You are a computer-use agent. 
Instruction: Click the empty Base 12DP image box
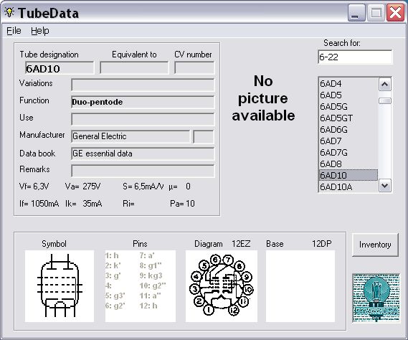[300, 286]
